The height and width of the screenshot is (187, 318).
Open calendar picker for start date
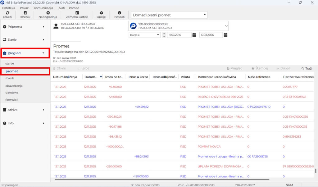point(194,35)
